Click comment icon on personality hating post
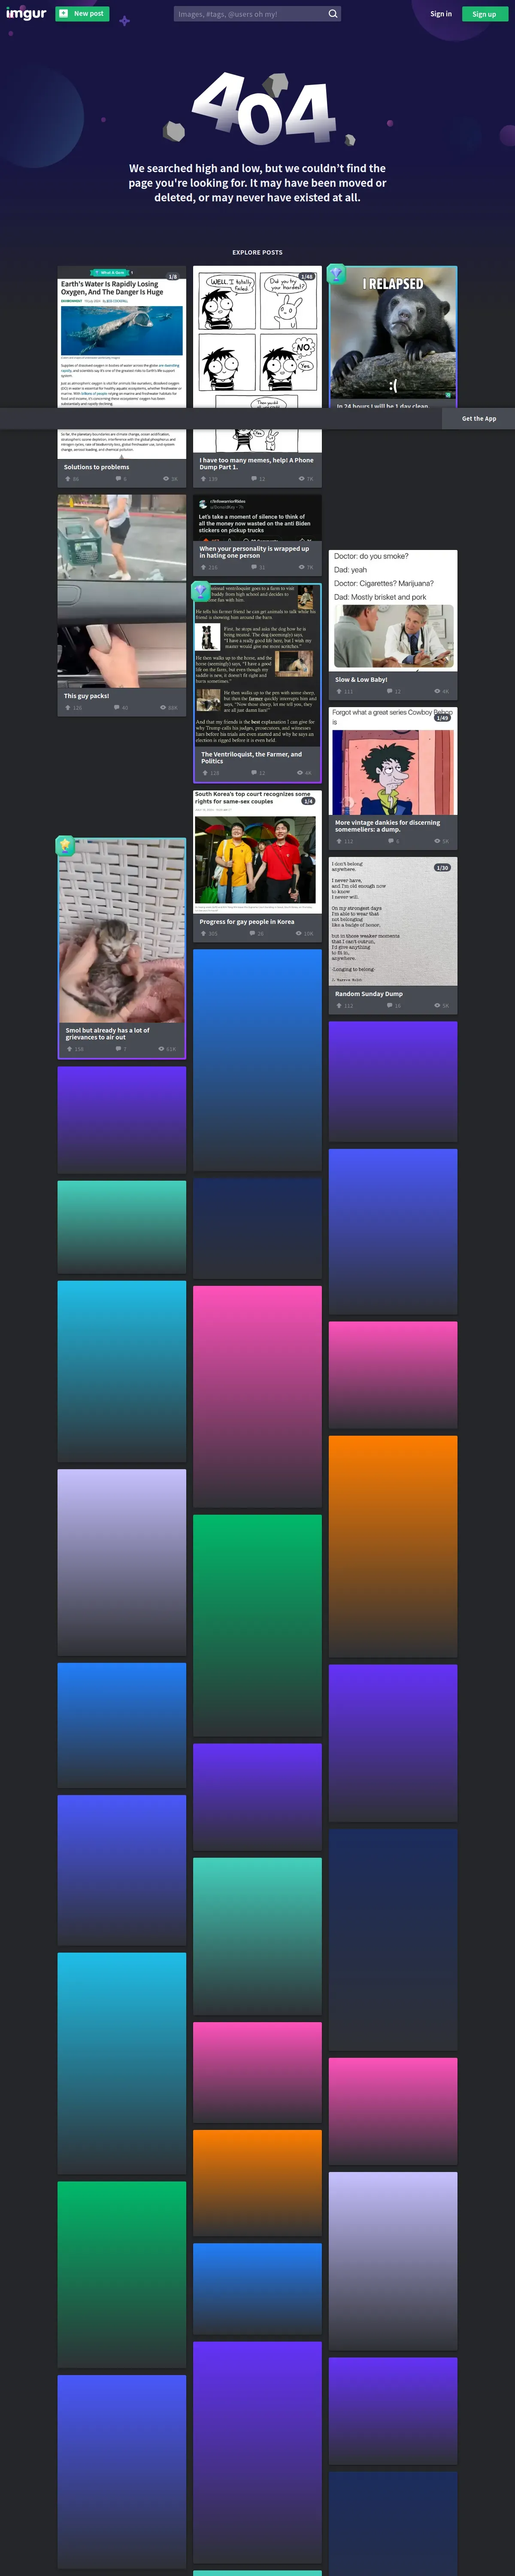The image size is (515, 2576). [x=254, y=567]
